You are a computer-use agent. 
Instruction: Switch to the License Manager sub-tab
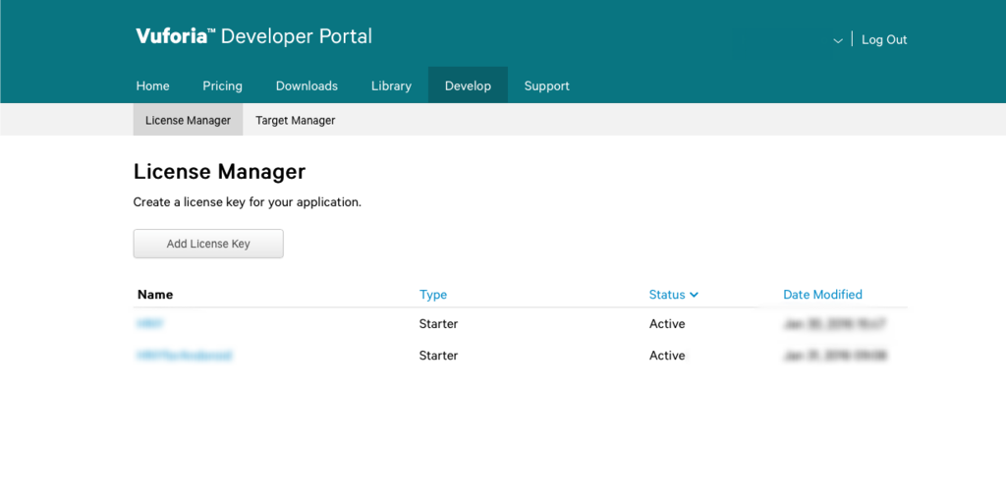[188, 120]
